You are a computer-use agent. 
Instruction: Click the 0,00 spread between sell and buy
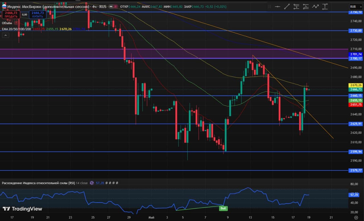24,14
